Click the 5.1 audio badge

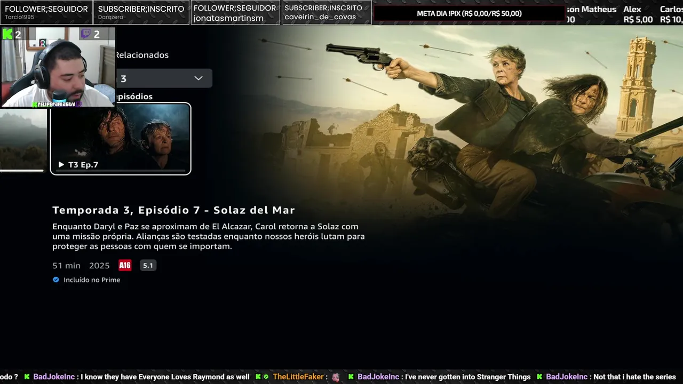[x=148, y=265]
